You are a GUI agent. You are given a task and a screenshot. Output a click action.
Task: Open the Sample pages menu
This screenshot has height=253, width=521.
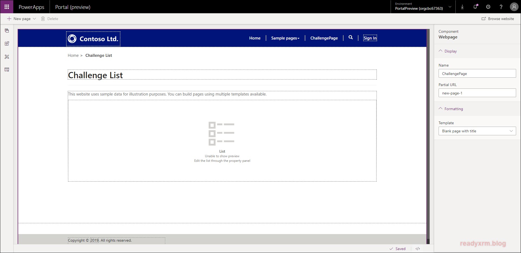(285, 38)
